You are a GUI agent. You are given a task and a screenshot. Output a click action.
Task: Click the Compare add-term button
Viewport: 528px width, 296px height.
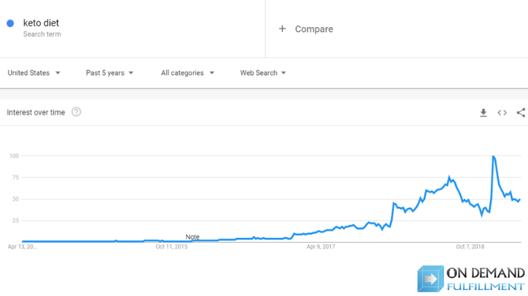pos(306,29)
